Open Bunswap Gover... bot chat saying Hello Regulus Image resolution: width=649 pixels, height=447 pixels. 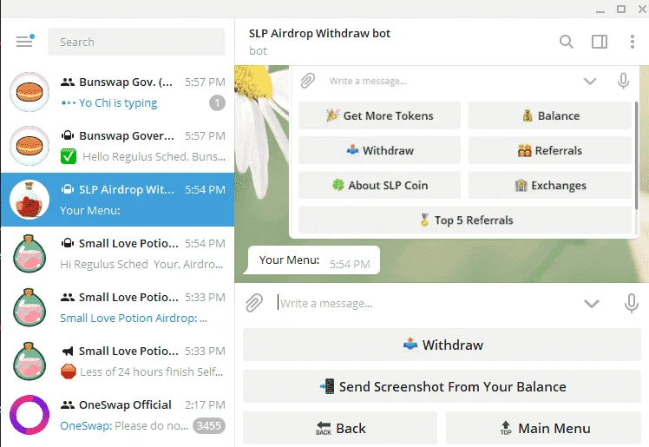(117, 146)
